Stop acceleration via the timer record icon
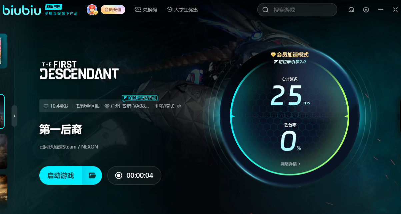This screenshot has height=214, width=401. coord(119,175)
